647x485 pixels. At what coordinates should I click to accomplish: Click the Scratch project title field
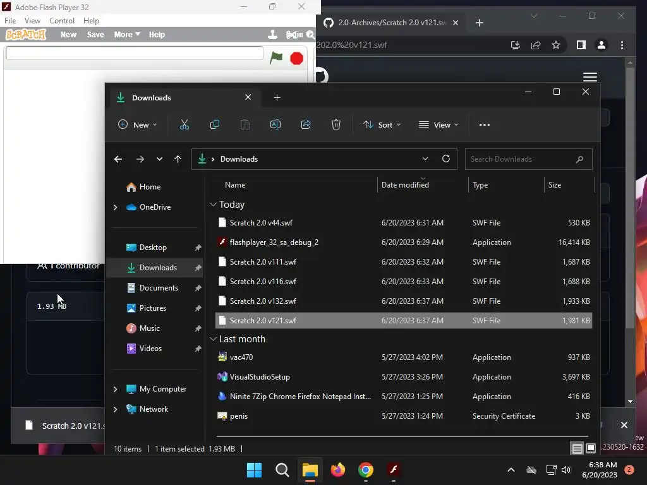pyautogui.click(x=134, y=53)
